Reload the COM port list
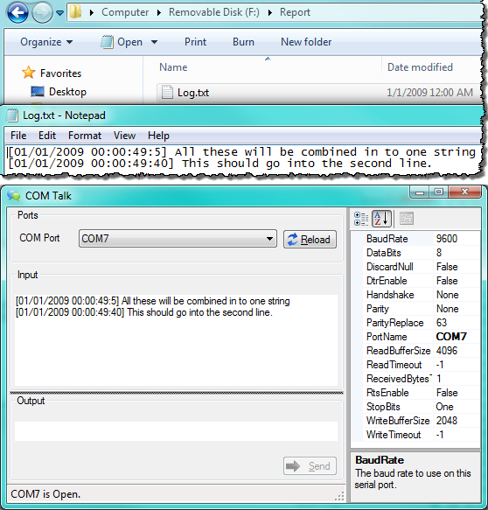The image size is (488, 510). click(310, 240)
